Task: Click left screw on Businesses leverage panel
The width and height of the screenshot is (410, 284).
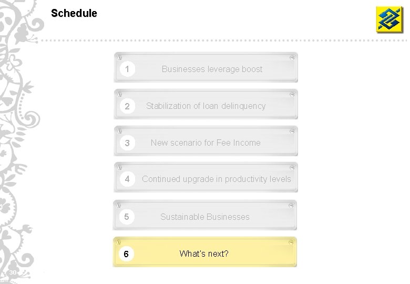Action: 119,56
